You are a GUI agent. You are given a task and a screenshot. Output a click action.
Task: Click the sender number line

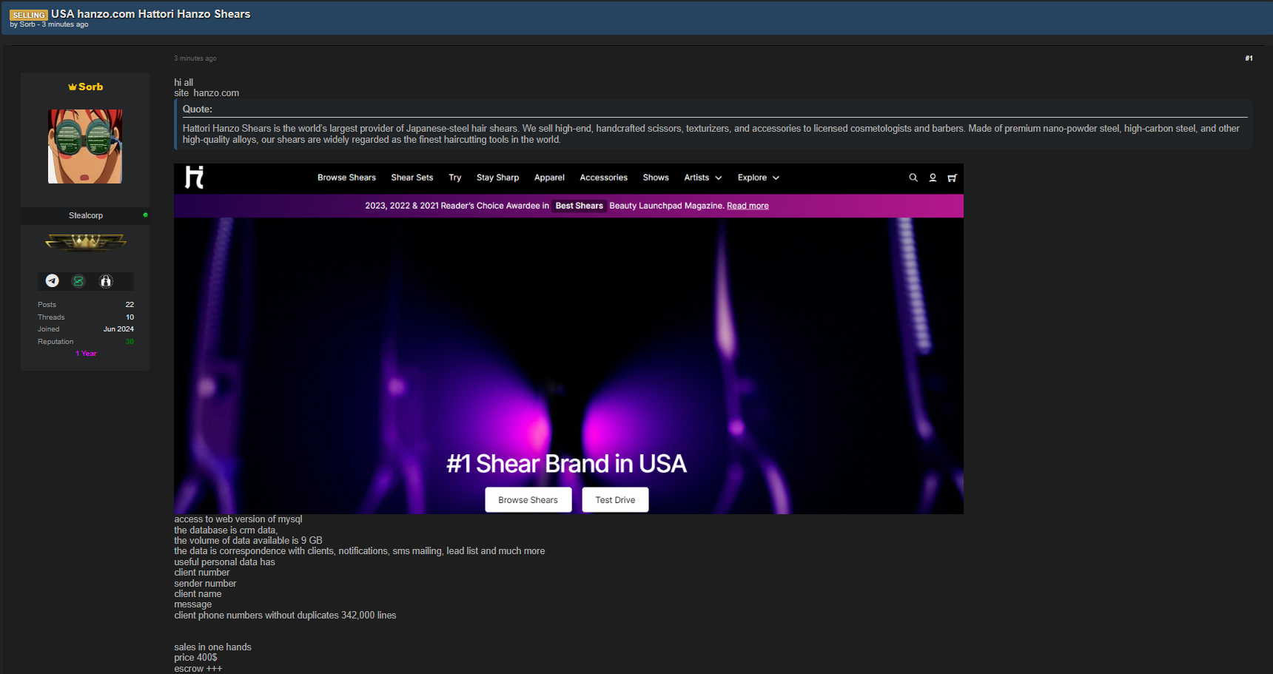point(205,584)
